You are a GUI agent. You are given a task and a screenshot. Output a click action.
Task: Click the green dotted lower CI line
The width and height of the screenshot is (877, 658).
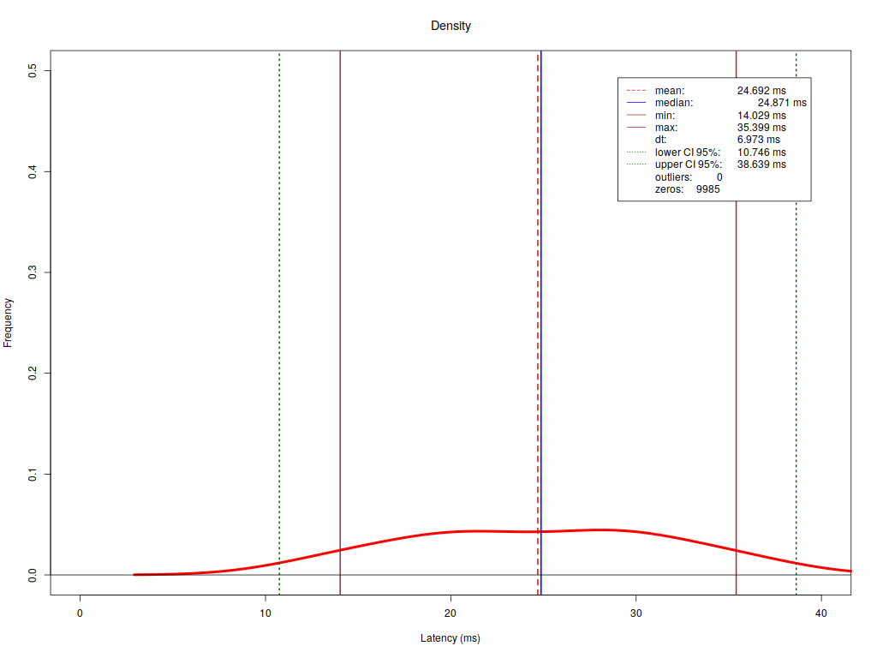(279, 322)
